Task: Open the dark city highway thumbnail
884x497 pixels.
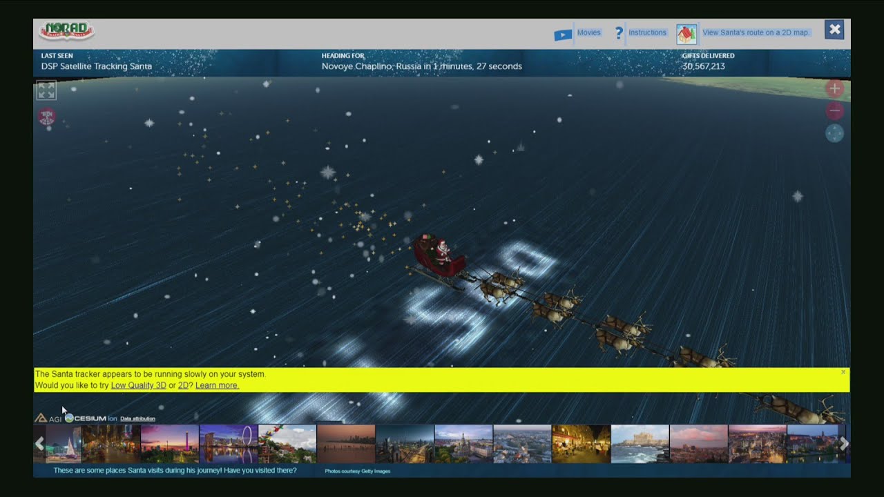Action: [x=405, y=444]
